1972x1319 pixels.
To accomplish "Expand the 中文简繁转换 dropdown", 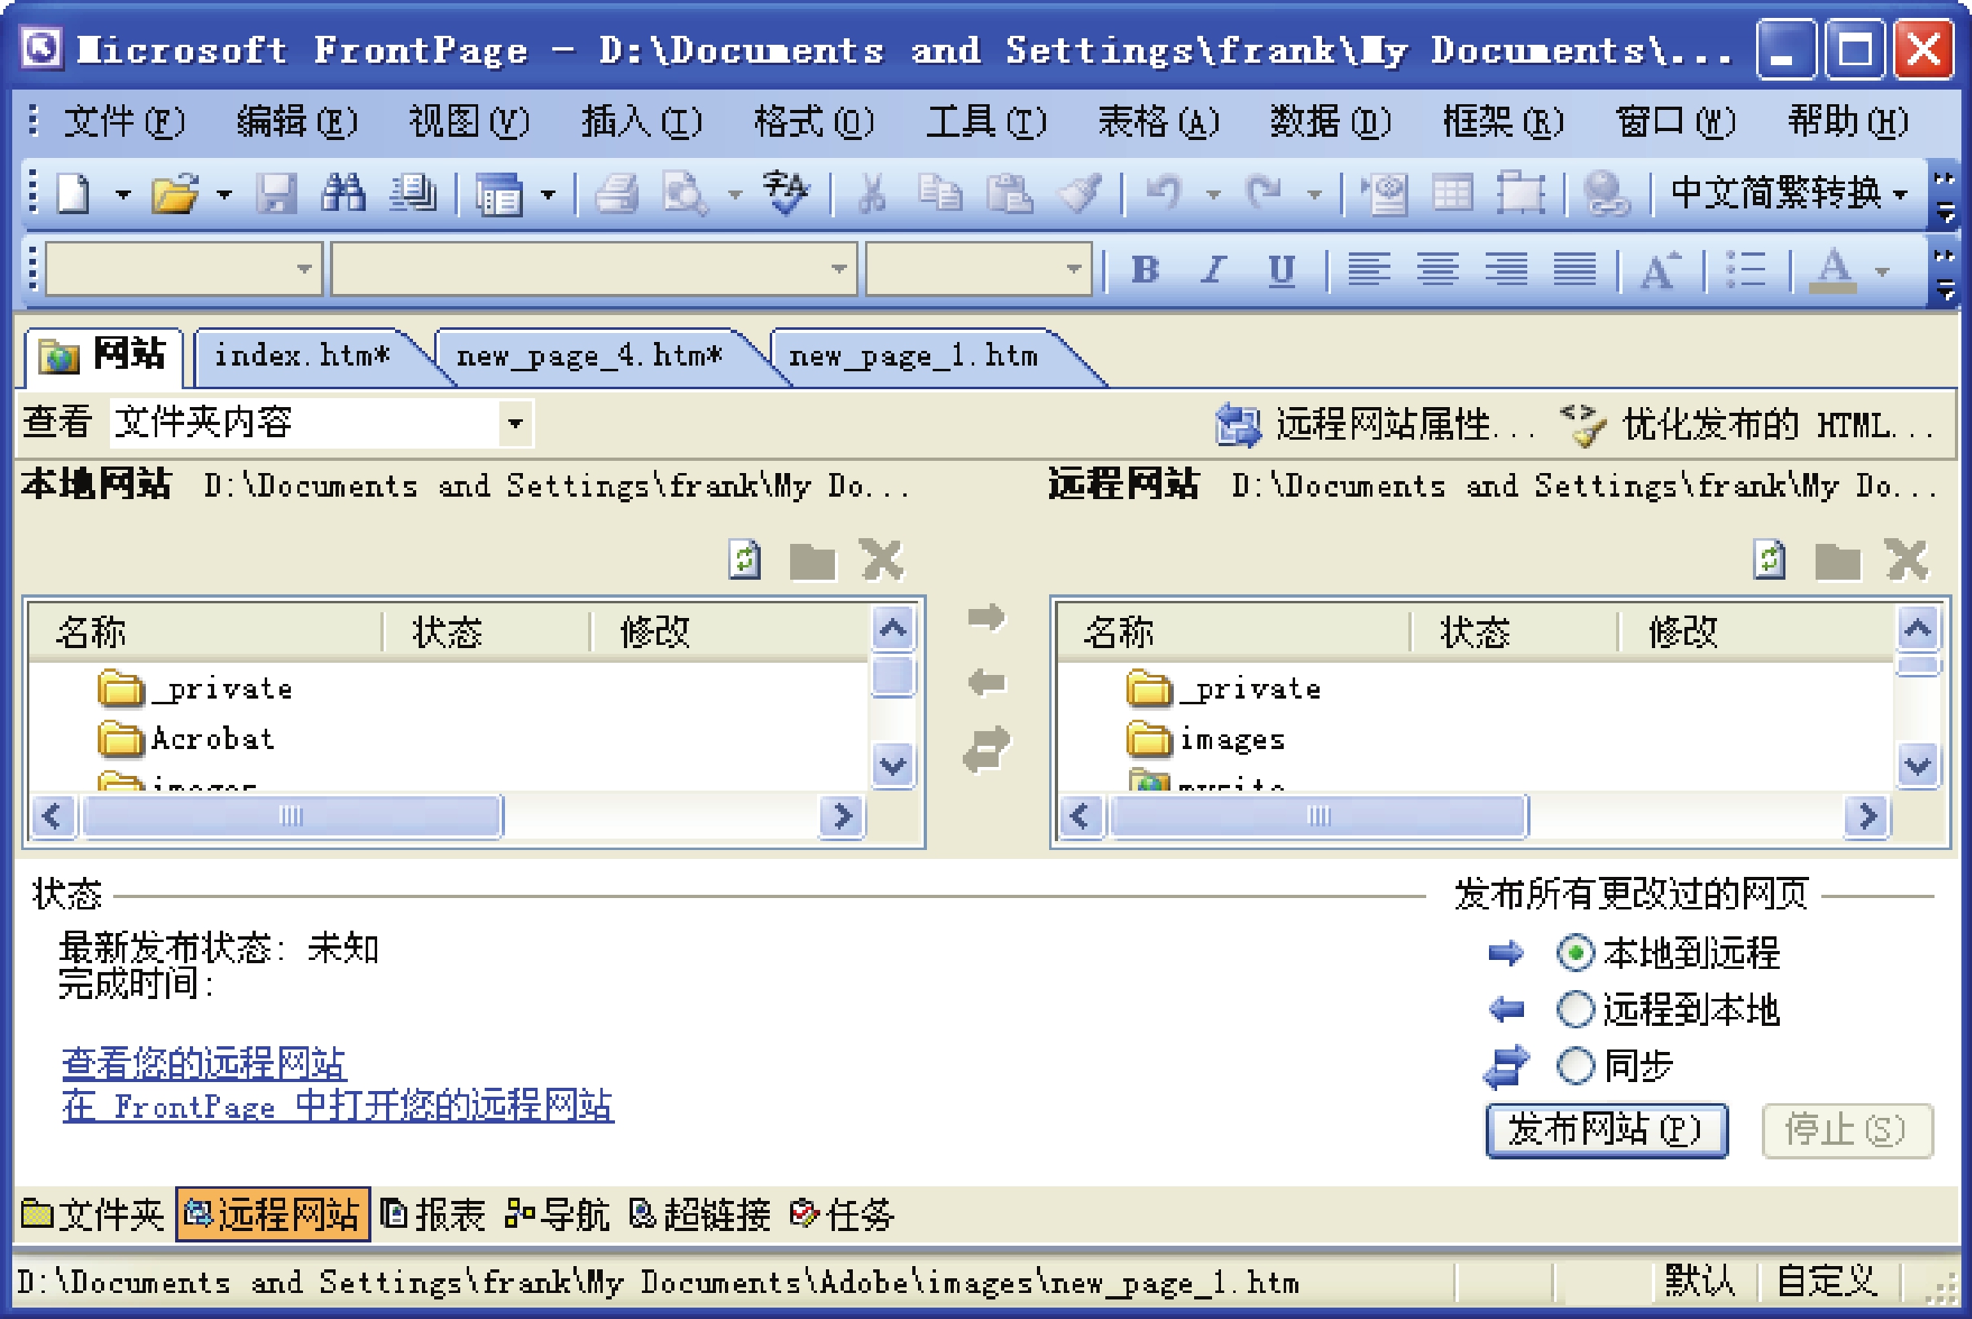I will [1900, 195].
